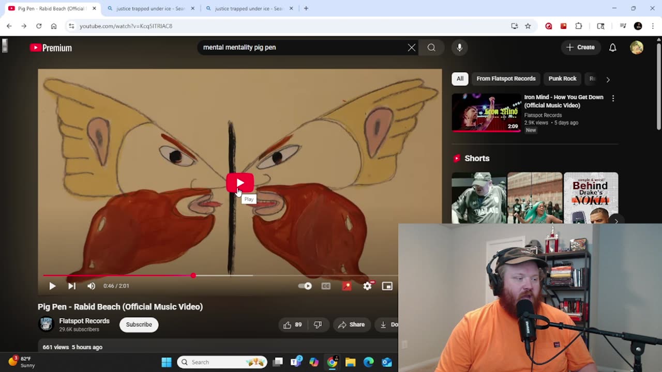Open site information icon in address bar
662x372 pixels.
[71, 26]
